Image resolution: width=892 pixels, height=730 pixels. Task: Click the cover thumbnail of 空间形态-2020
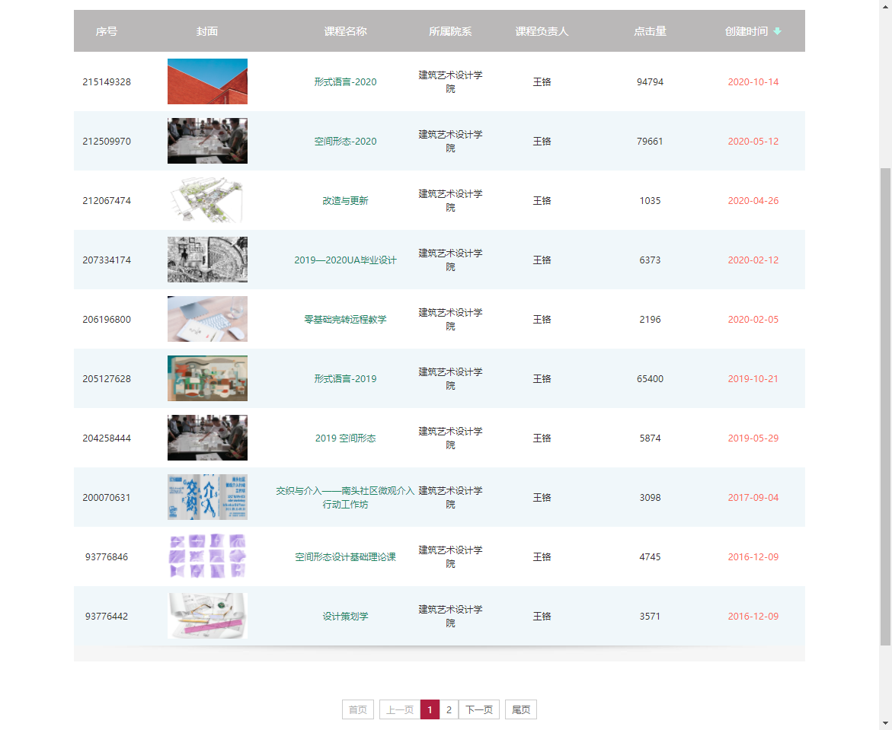point(208,141)
